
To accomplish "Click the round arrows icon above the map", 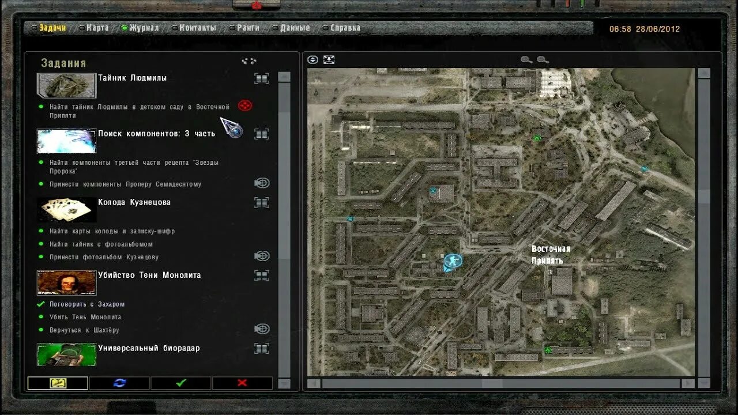I will (312, 59).
